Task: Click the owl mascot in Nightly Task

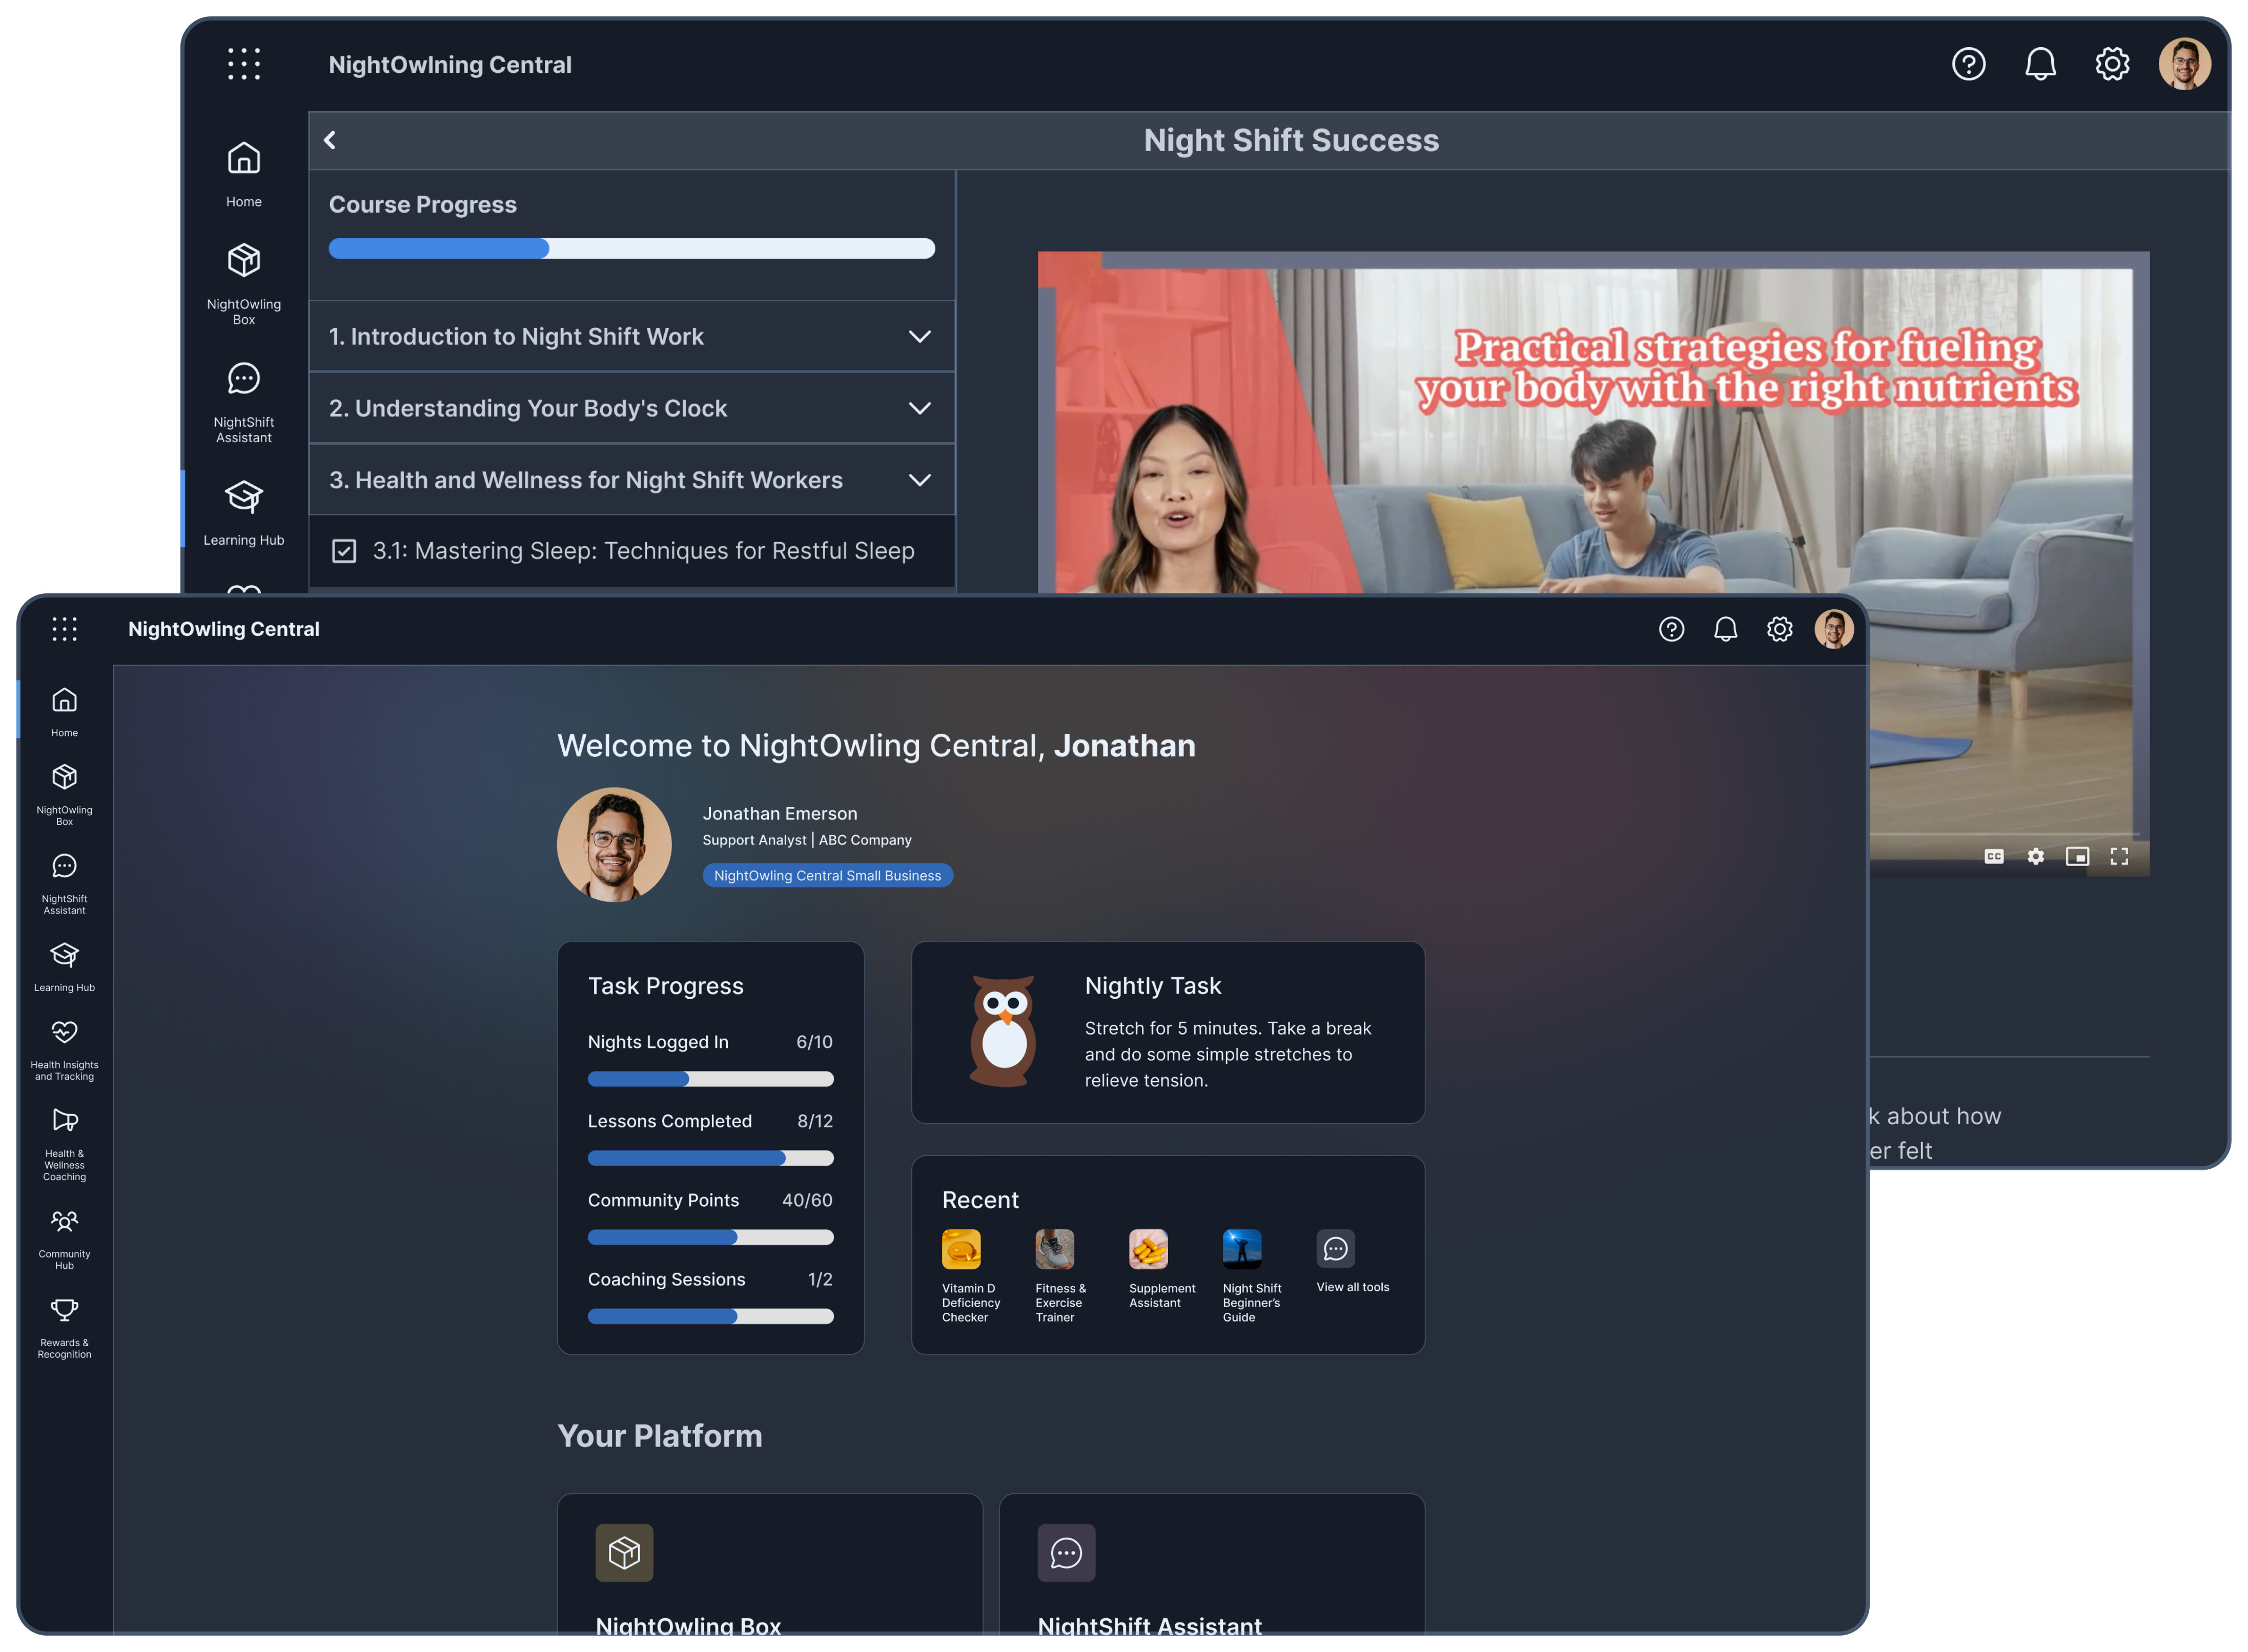Action: (1003, 1031)
